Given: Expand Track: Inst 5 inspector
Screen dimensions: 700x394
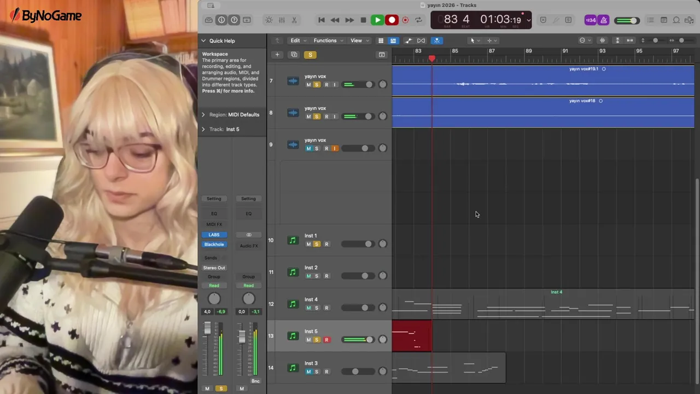Looking at the screenshot, I should pyautogui.click(x=203, y=129).
